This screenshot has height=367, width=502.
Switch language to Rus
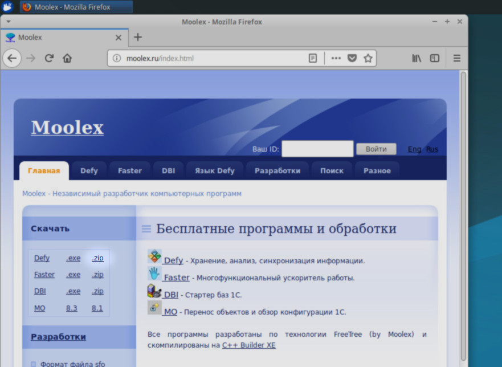tap(432, 149)
